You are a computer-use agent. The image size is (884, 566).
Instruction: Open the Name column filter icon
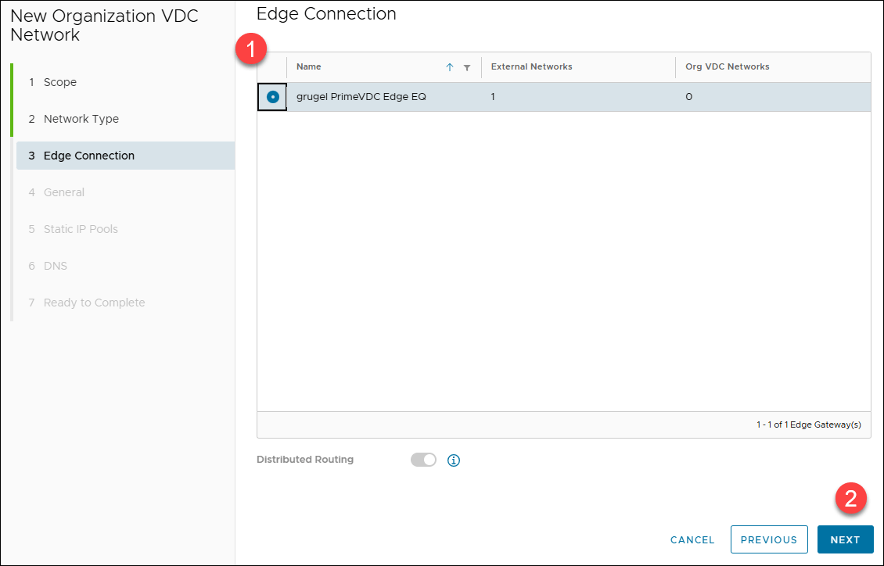(x=467, y=68)
